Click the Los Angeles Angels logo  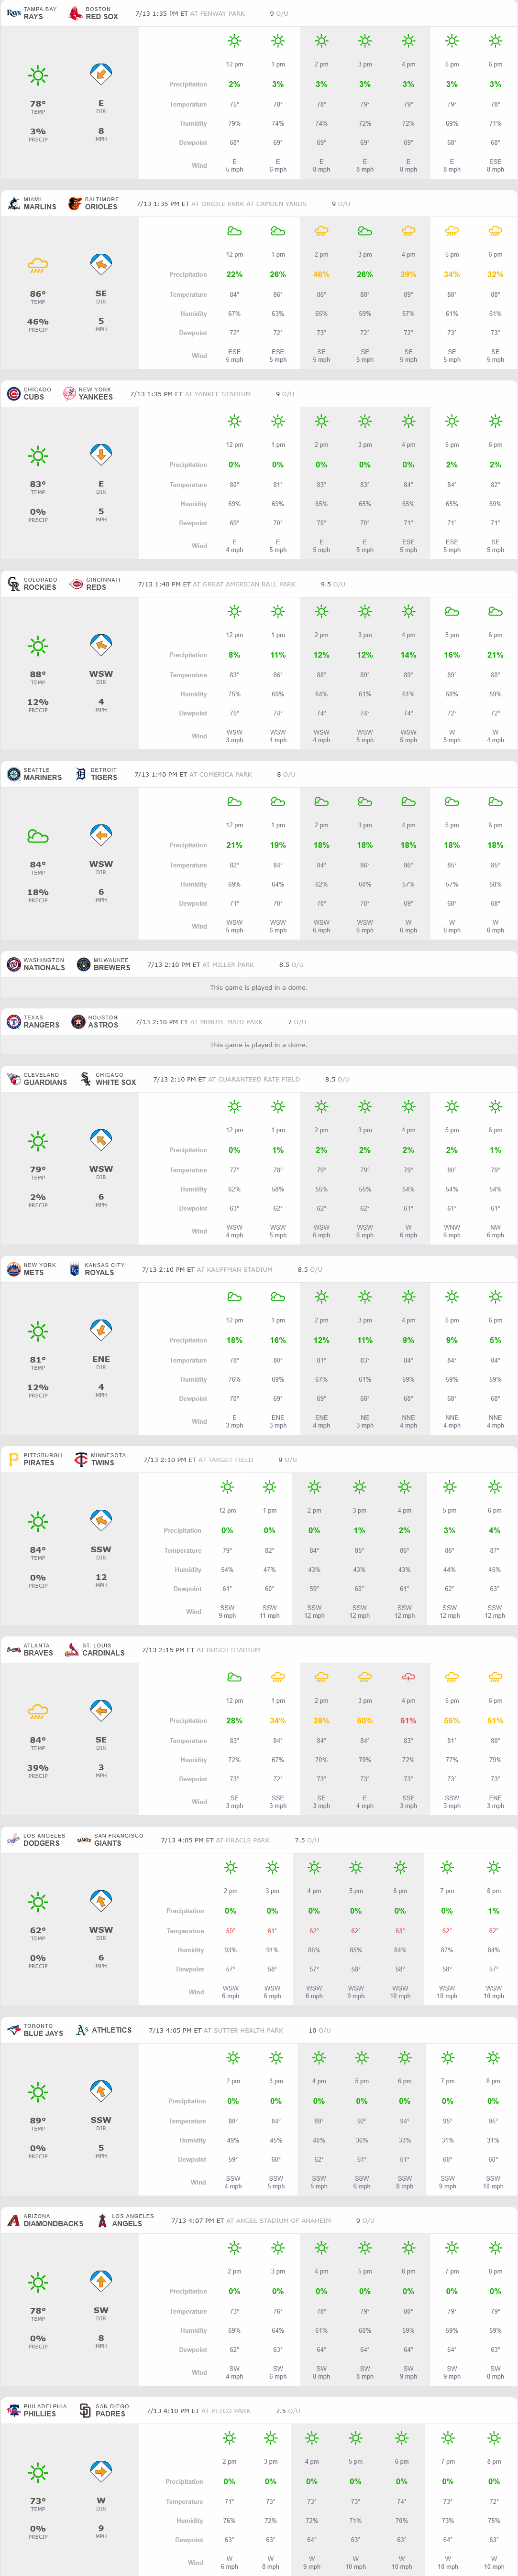tap(102, 2220)
